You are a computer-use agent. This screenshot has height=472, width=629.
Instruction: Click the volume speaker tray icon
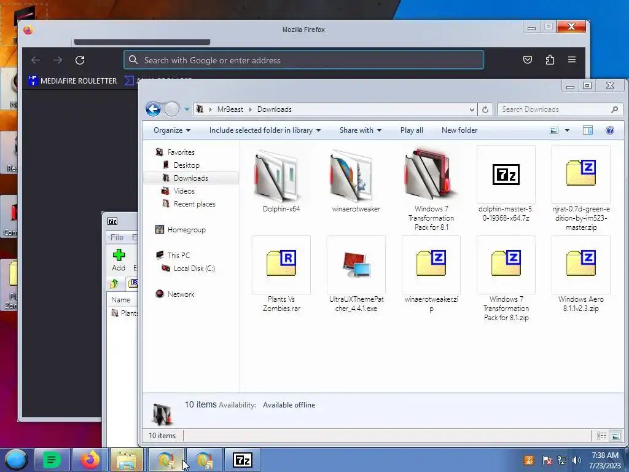[x=577, y=460]
